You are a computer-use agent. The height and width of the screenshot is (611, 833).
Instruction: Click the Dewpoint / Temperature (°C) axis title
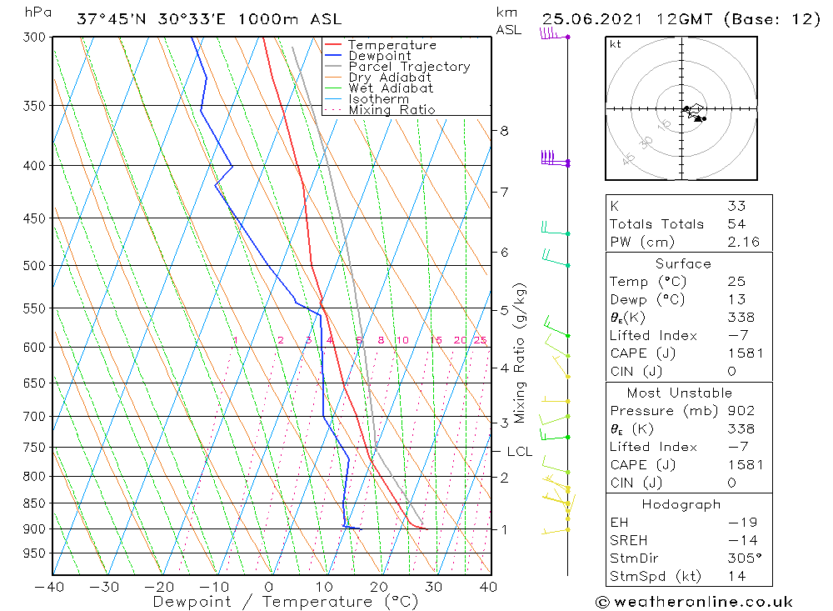point(286,602)
